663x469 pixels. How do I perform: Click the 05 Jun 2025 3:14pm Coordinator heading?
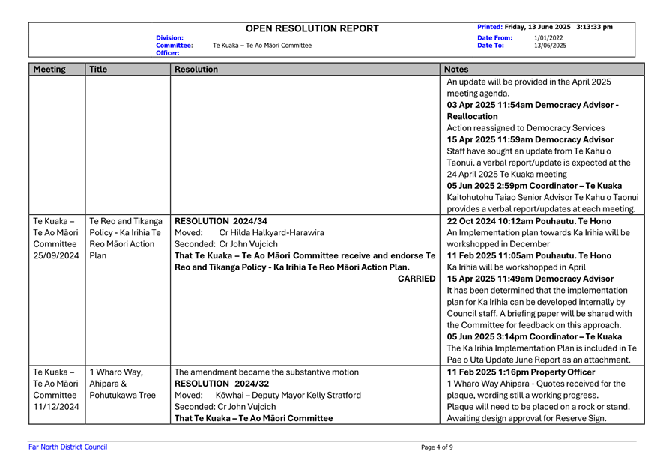[x=534, y=336]
